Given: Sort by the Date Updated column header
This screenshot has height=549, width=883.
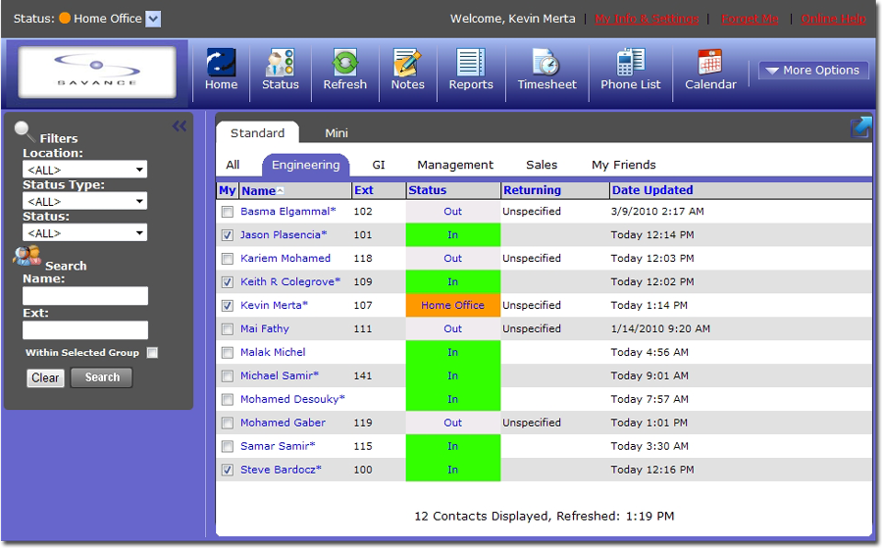Looking at the screenshot, I should point(652,190).
